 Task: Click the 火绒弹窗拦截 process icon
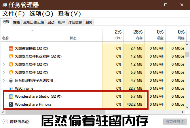tap(11, 48)
